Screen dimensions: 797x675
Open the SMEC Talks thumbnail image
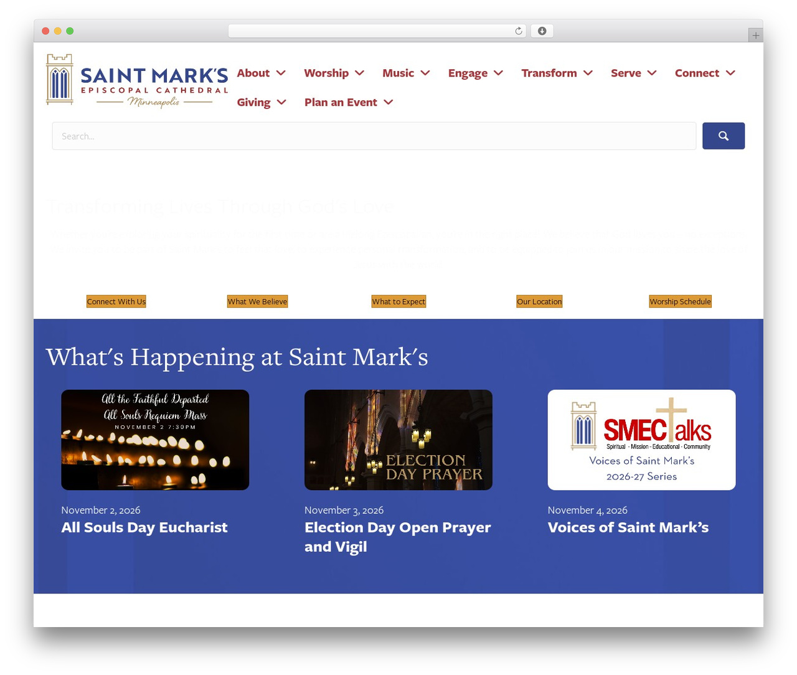[641, 440]
